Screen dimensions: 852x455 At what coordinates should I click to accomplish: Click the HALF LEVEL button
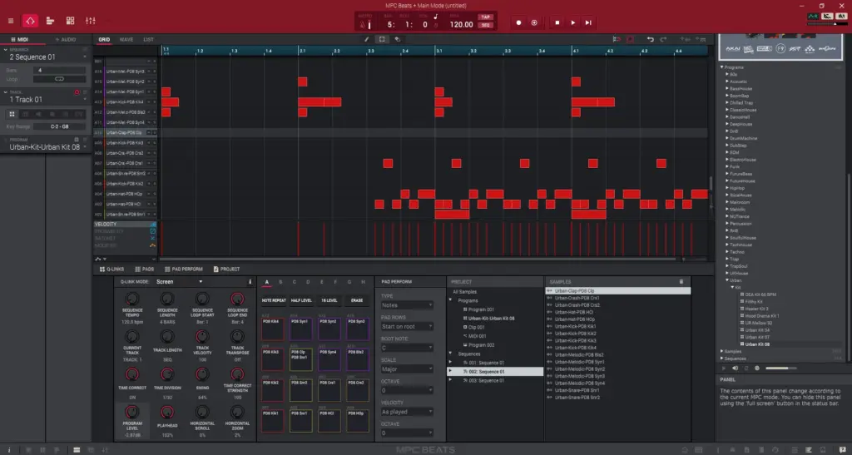pyautogui.click(x=301, y=300)
